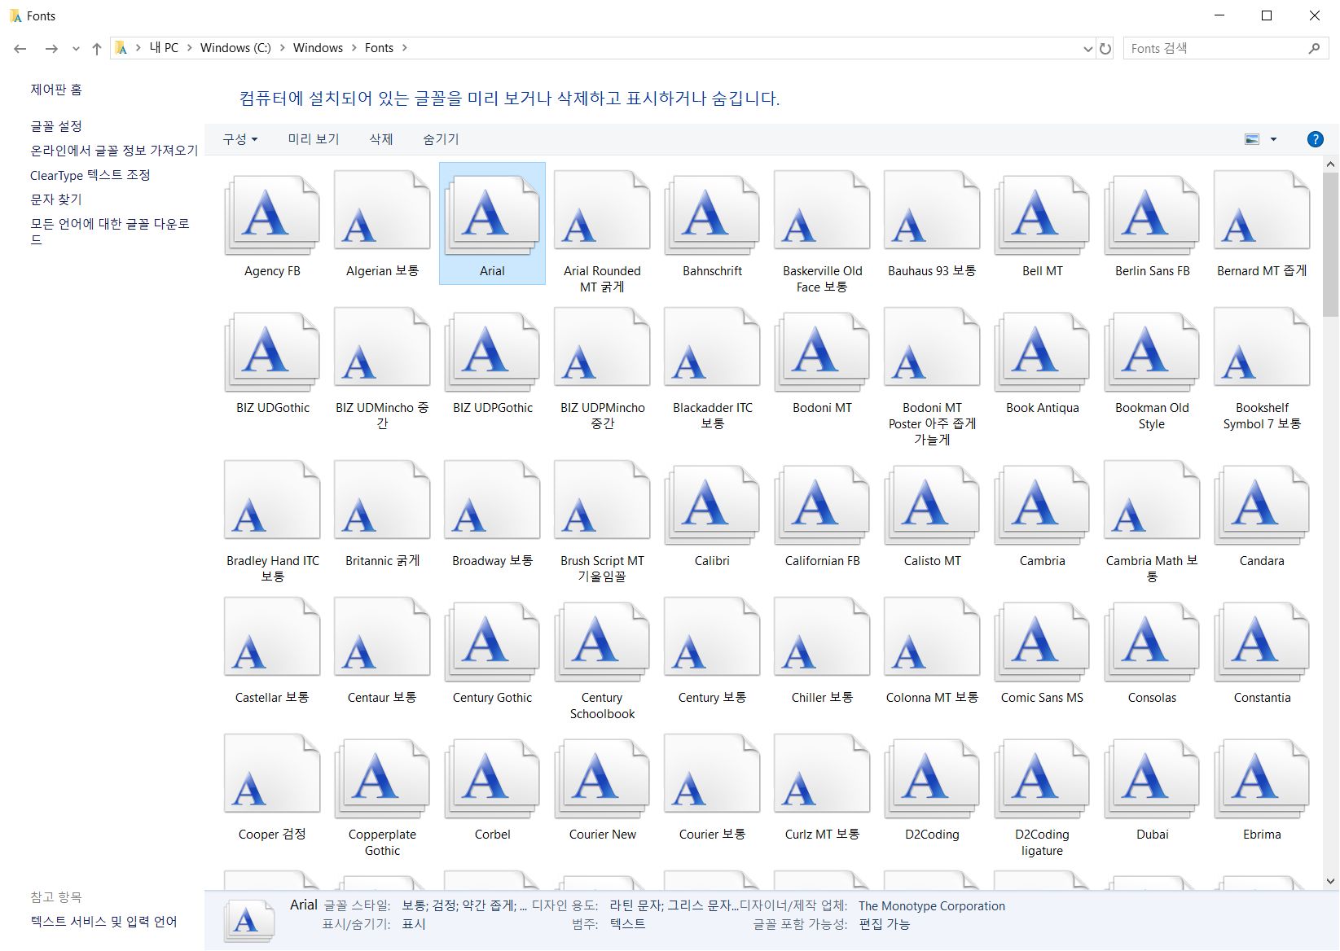Click the Bahnschrift font family icon
Screen dimensions: 1340x951
(x=712, y=213)
